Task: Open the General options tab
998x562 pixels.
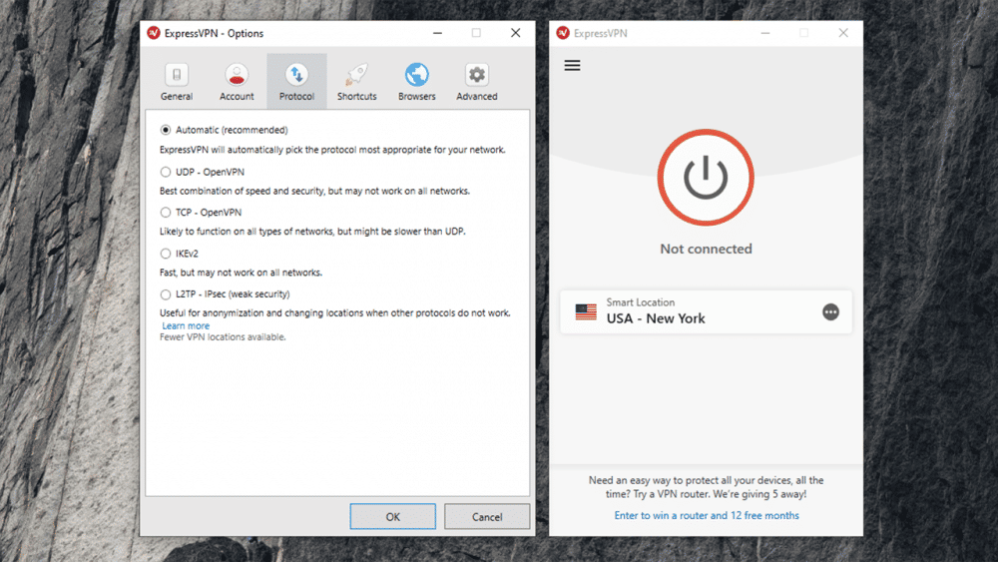Action: pos(177,82)
